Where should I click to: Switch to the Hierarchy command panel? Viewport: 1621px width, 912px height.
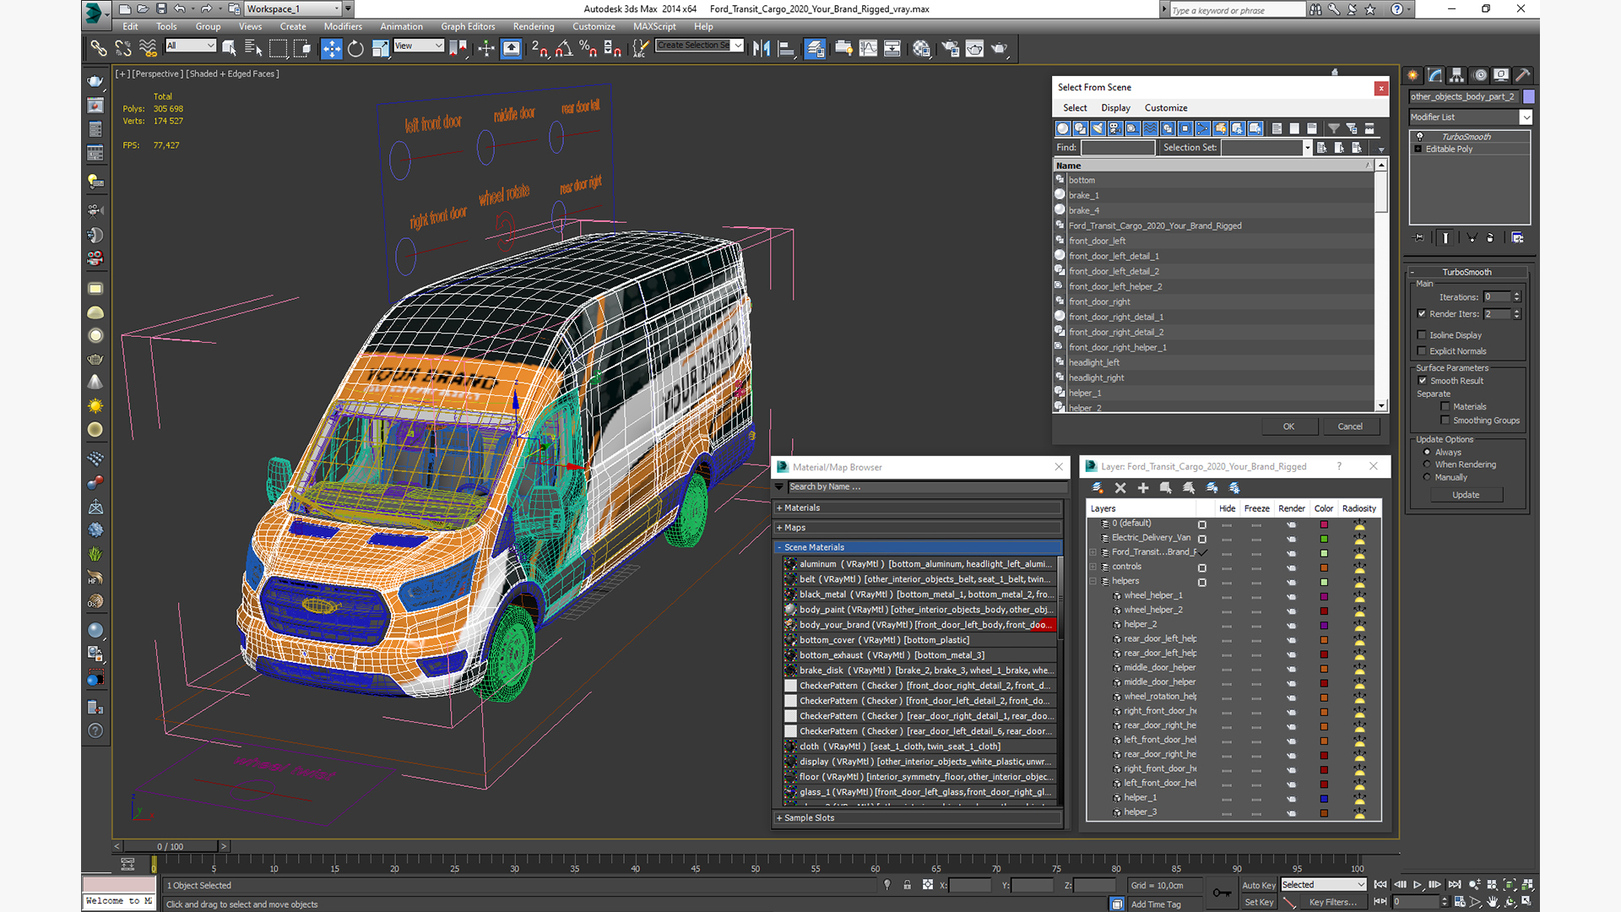tap(1456, 75)
